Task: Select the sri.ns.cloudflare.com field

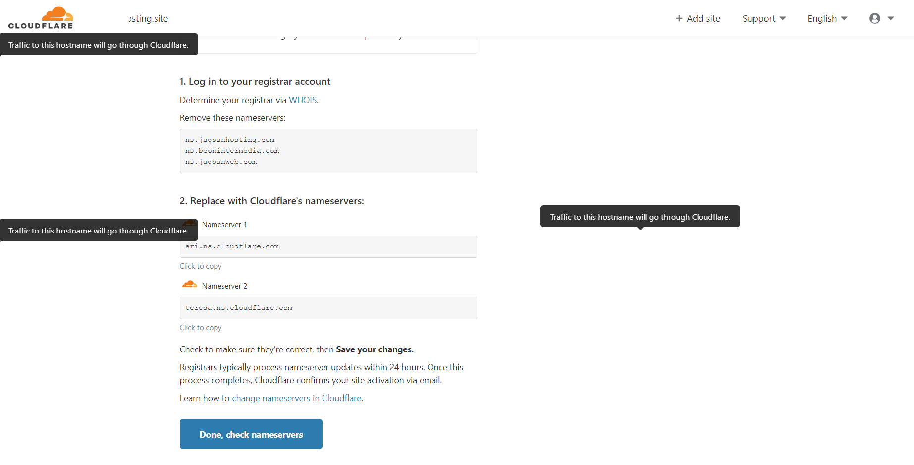Action: coord(328,246)
